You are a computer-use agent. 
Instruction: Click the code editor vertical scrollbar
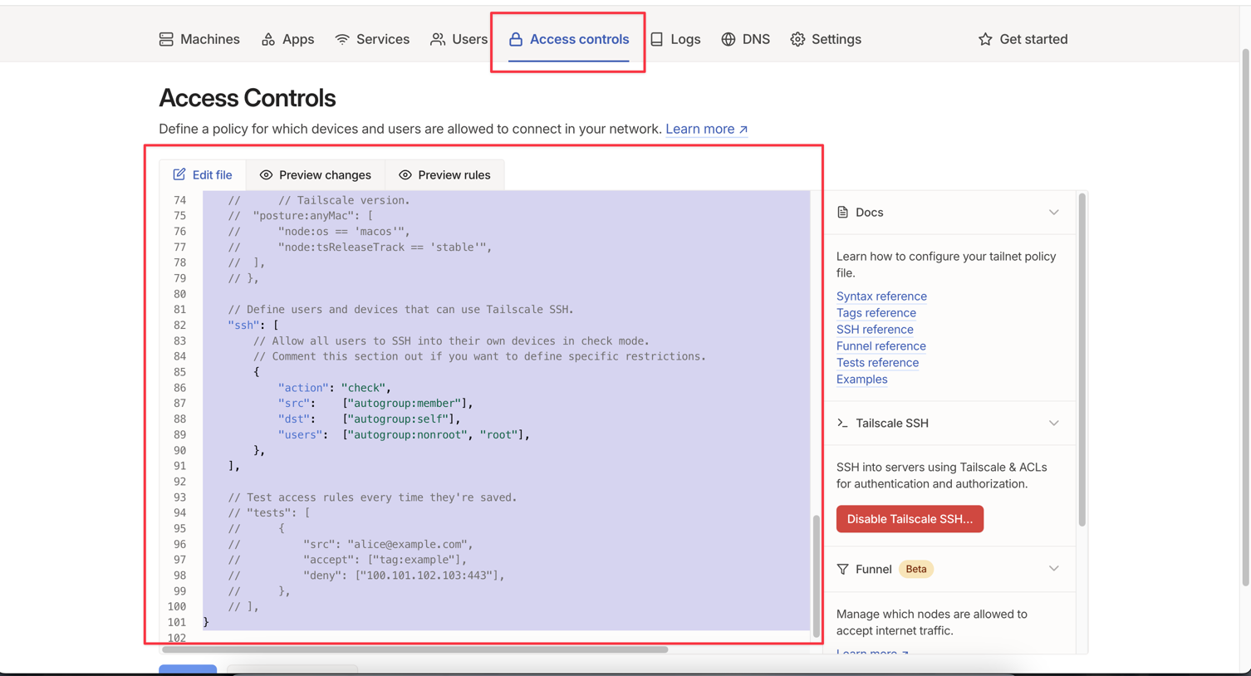click(x=816, y=576)
